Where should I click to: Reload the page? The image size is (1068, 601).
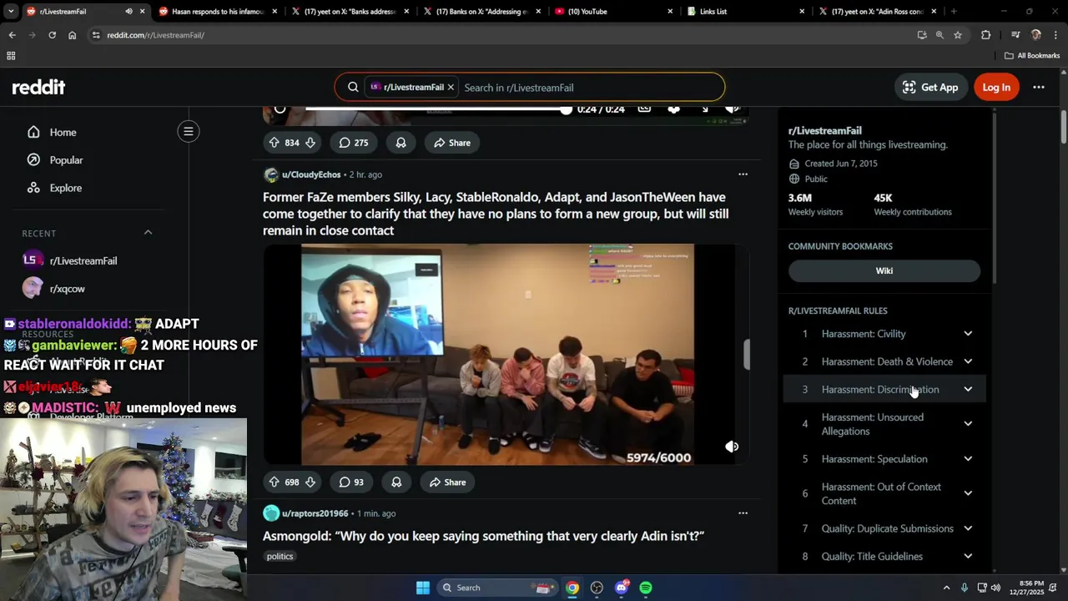point(52,35)
